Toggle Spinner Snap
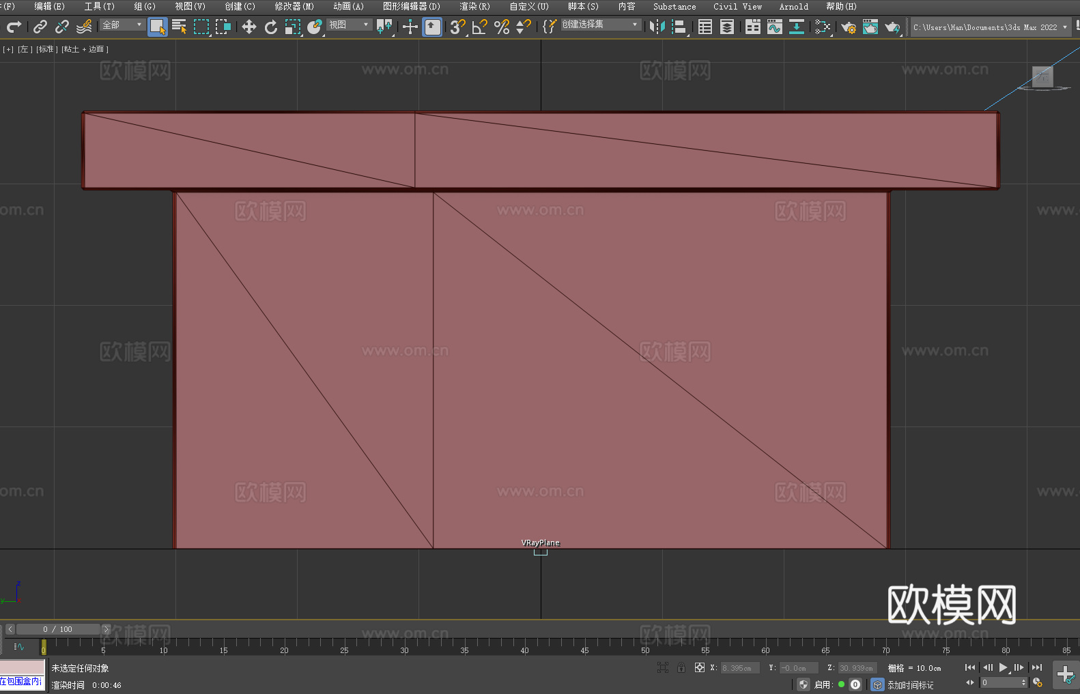This screenshot has height=694, width=1080. pyautogui.click(x=524, y=27)
